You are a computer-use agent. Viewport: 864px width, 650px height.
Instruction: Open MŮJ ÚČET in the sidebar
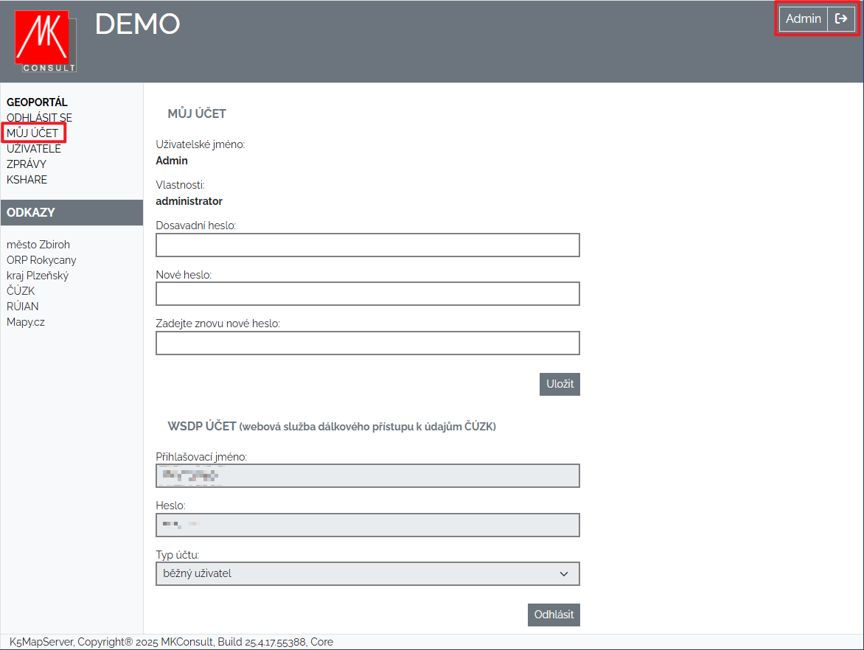click(32, 133)
